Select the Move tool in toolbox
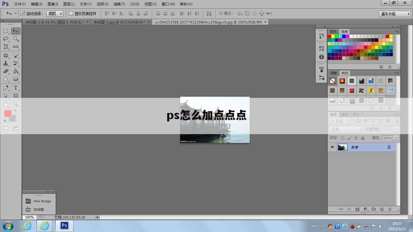This screenshot has width=413, height=232. pyautogui.click(x=16, y=31)
